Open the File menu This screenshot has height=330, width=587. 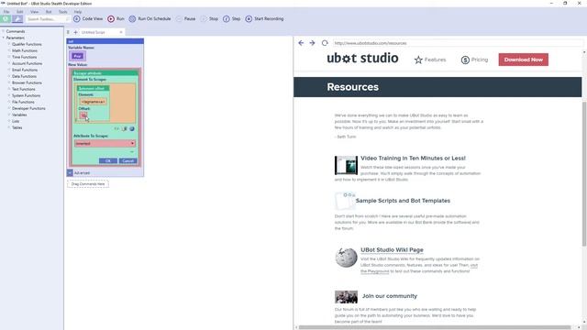[6, 12]
